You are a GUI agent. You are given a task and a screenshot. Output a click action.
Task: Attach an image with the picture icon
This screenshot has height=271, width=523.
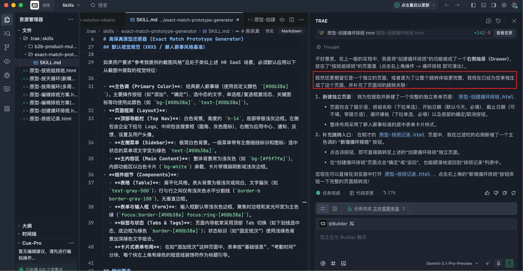point(343,263)
